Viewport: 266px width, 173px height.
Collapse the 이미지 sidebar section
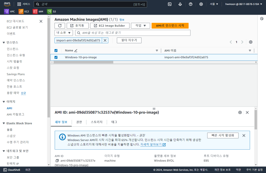pyautogui.click(x=4, y=102)
